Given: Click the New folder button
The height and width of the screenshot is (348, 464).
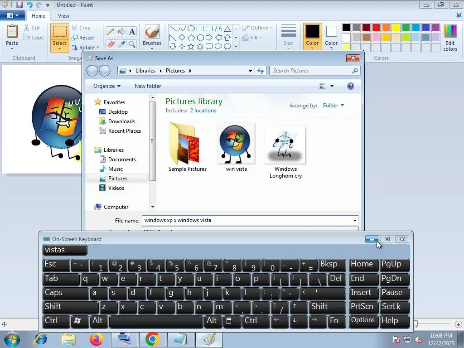Looking at the screenshot, I should click(x=148, y=86).
